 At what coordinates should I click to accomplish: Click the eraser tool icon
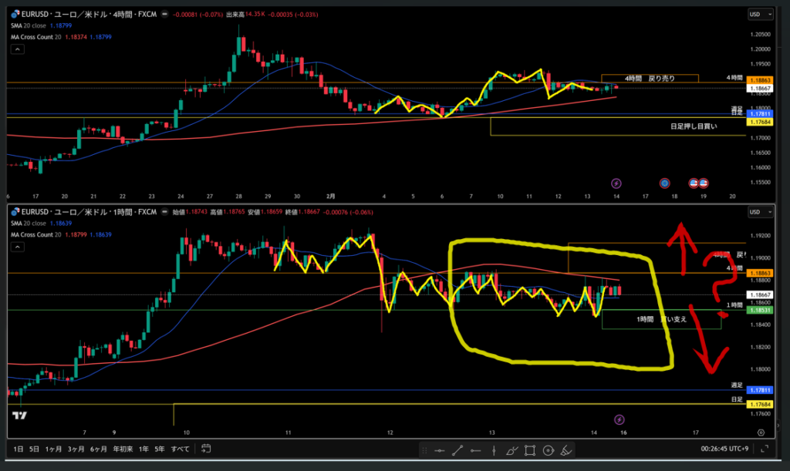[566, 449]
